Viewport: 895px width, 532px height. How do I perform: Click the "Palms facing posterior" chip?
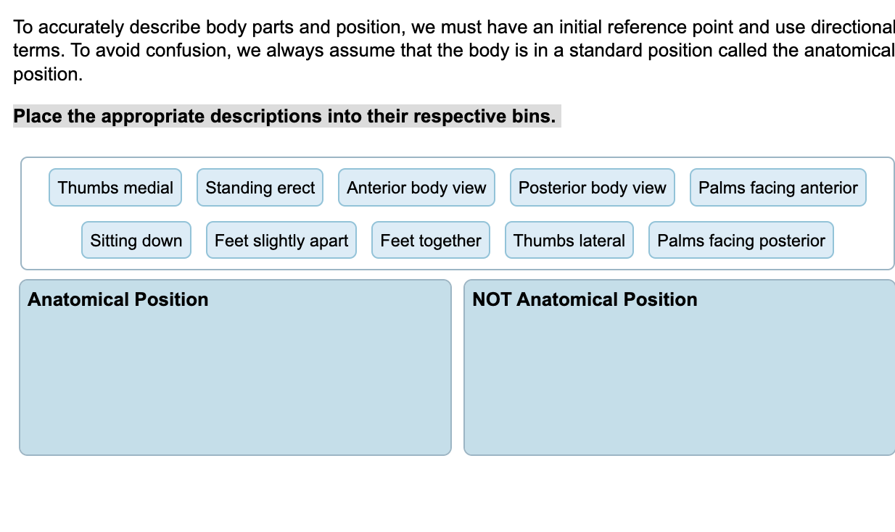coord(741,240)
